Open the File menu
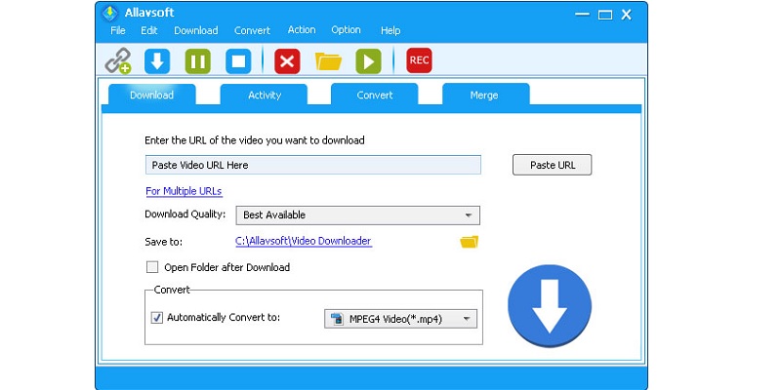 pos(118,30)
